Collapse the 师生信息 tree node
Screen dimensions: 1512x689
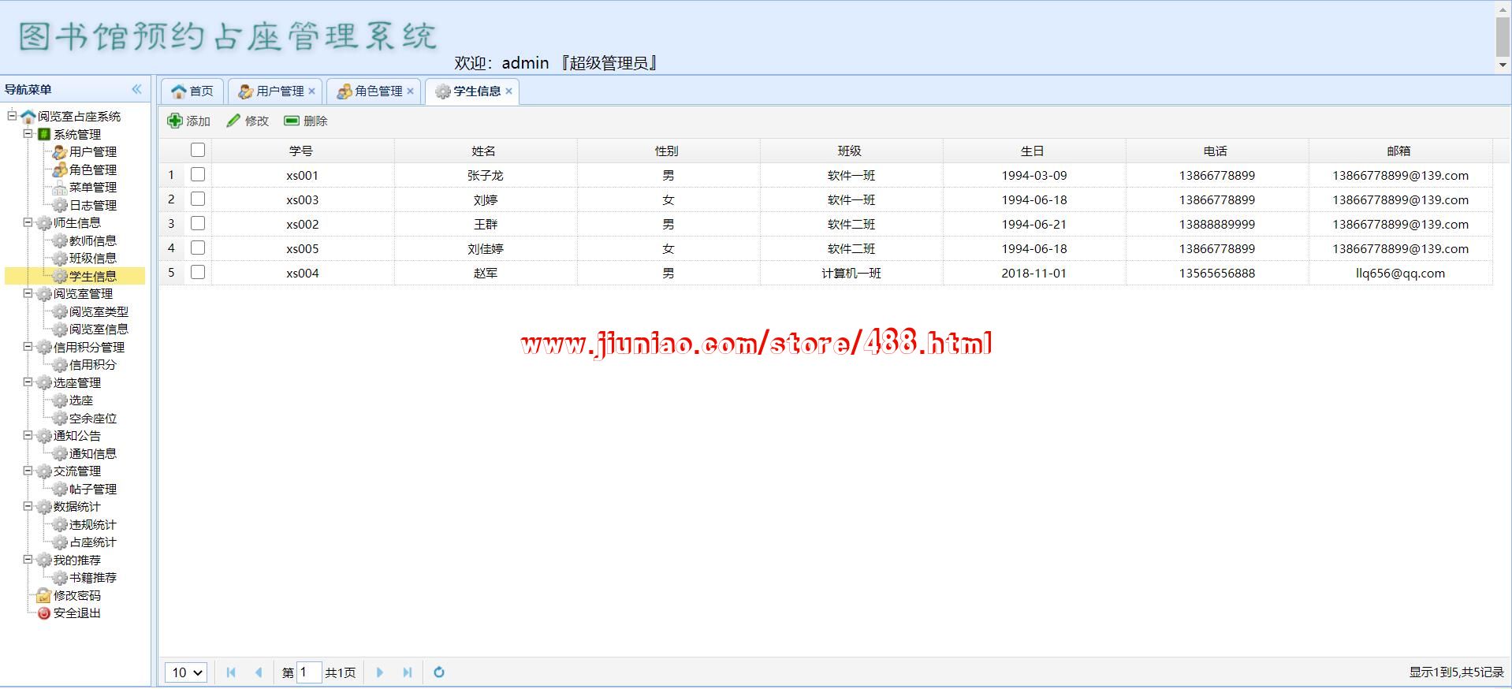[28, 222]
